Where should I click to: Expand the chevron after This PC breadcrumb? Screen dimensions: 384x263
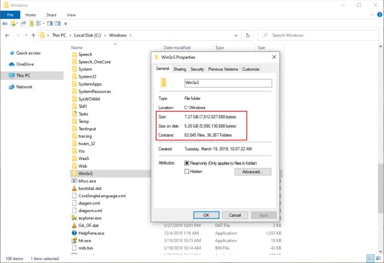(70, 35)
